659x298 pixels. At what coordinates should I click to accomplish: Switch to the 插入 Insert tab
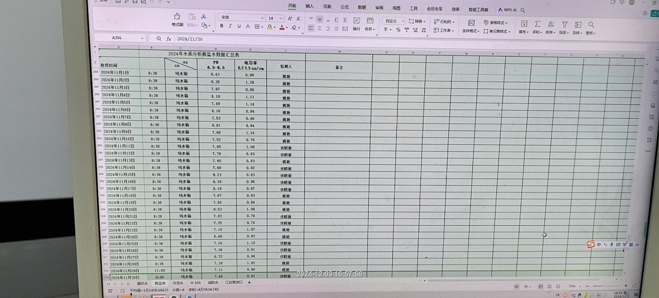pos(310,6)
